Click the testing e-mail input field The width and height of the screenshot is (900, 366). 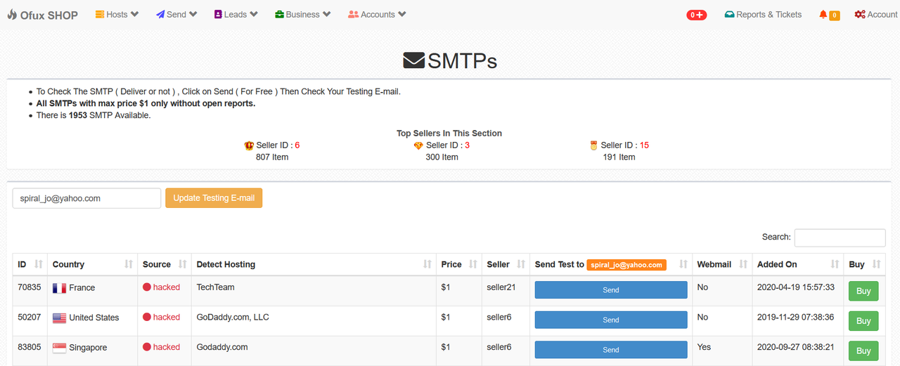[x=86, y=198]
